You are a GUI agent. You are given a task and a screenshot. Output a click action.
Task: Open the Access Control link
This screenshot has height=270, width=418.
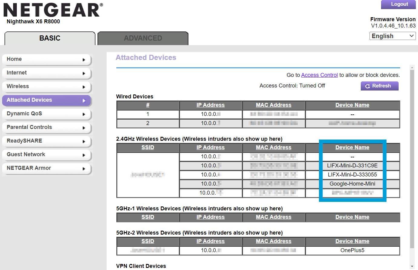(319, 75)
